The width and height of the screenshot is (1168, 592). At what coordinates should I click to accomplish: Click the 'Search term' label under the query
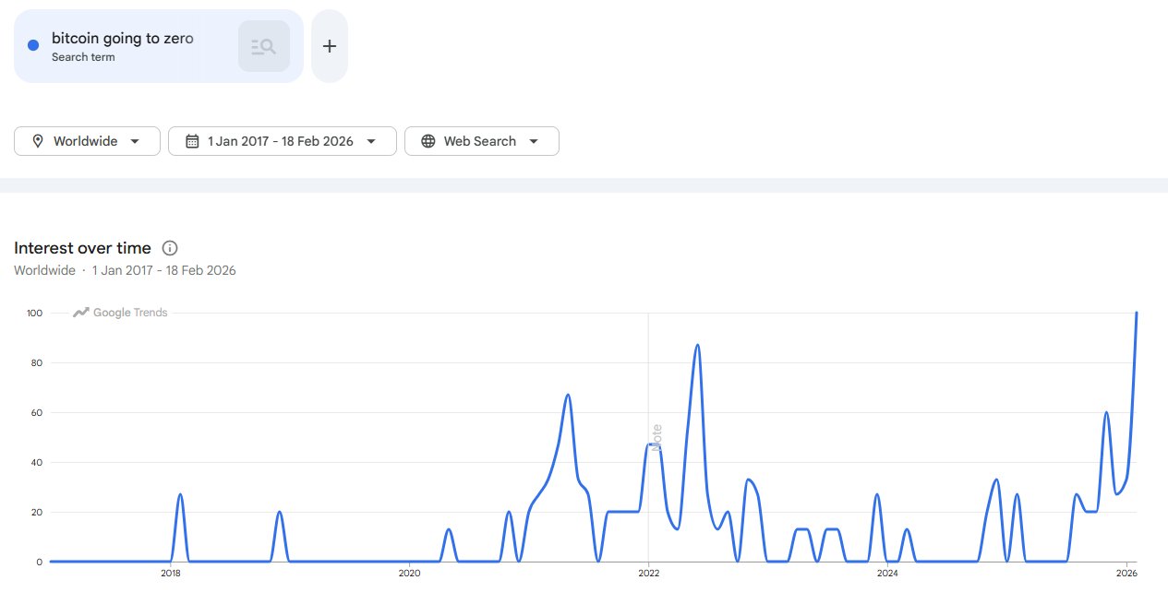point(82,57)
